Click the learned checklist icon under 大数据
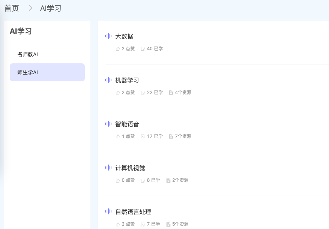Image resolution: width=329 pixels, height=229 pixels. coord(143,48)
